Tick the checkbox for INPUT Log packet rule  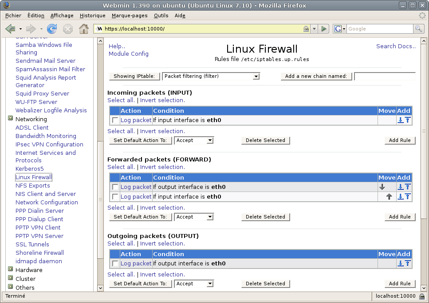pos(115,120)
